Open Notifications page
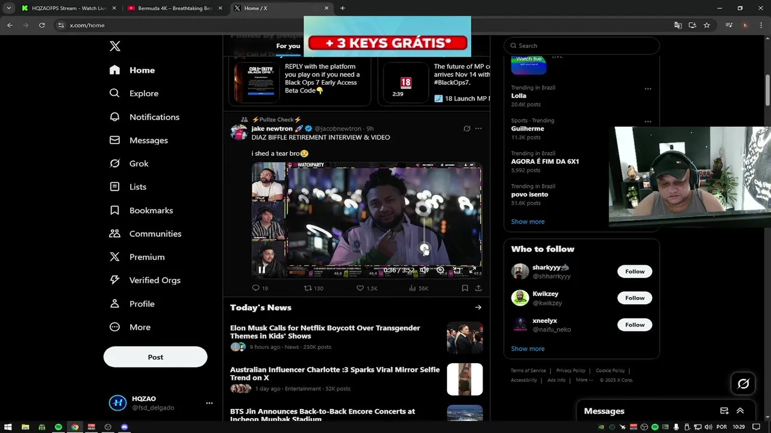The width and height of the screenshot is (771, 433). coord(144,117)
